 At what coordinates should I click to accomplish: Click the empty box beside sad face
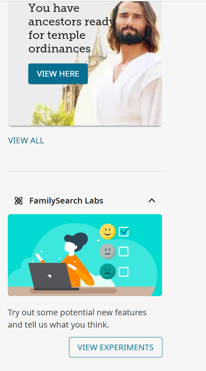(124, 272)
